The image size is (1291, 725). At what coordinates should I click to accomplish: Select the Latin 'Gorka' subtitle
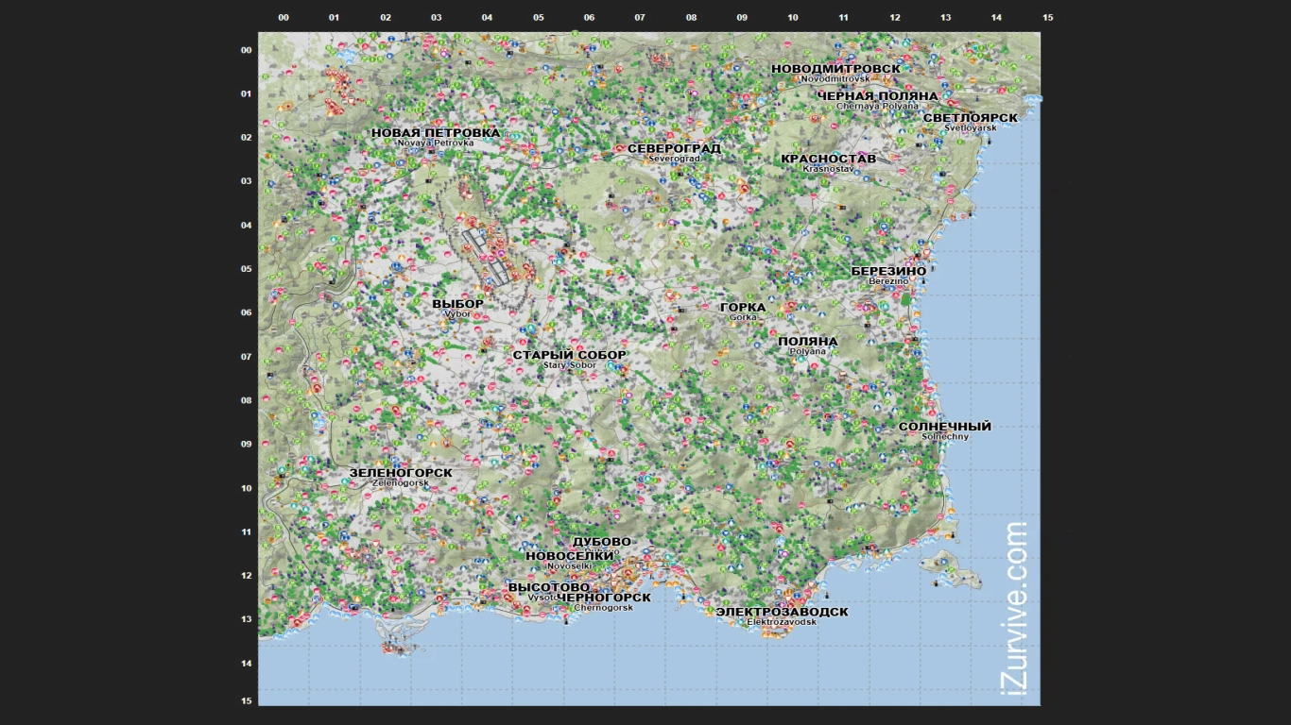tap(743, 318)
